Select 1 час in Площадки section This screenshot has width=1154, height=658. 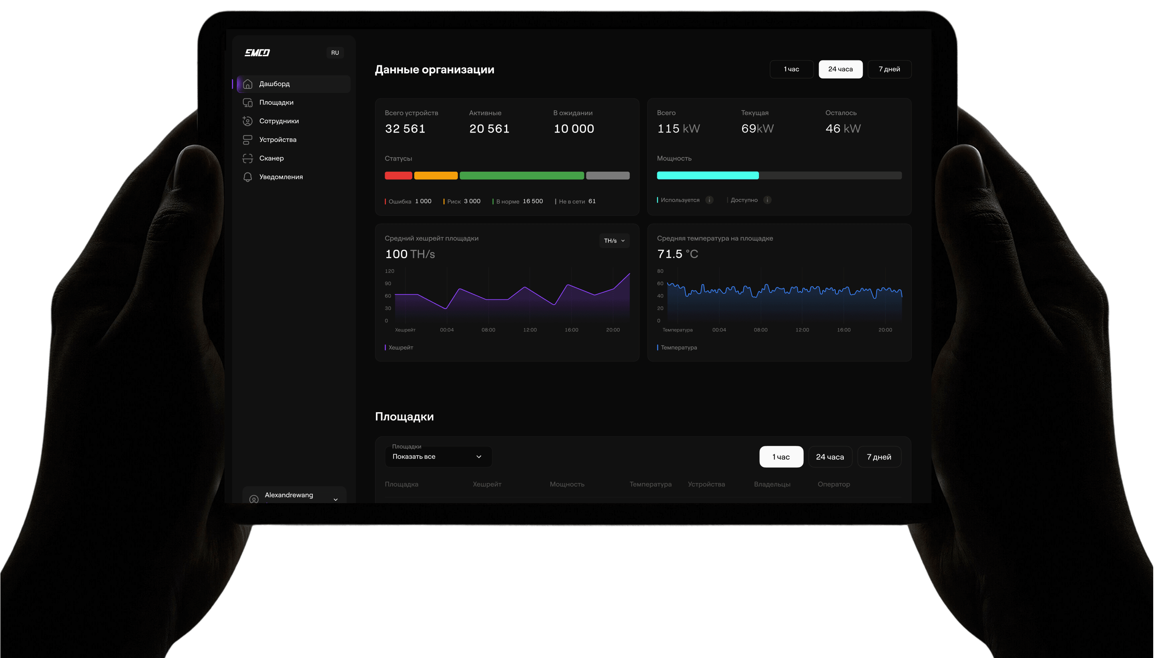point(781,457)
